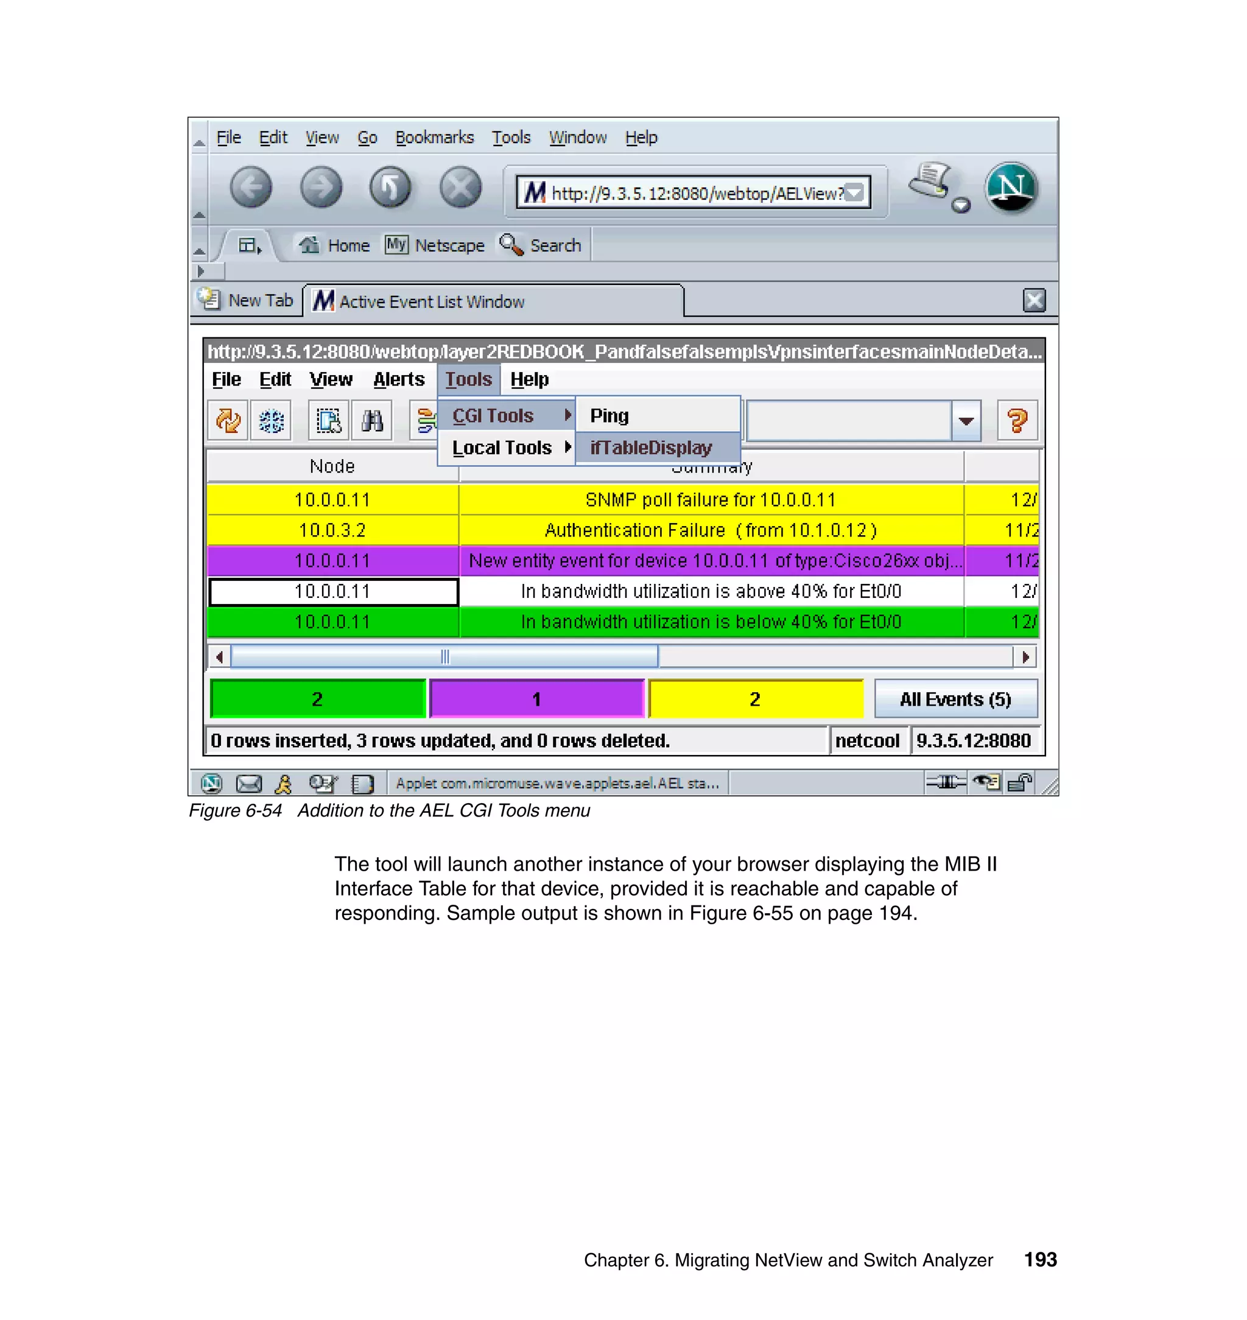Viewport: 1247px width, 1320px height.
Task: Click the browser Stop button
Action: (461, 187)
